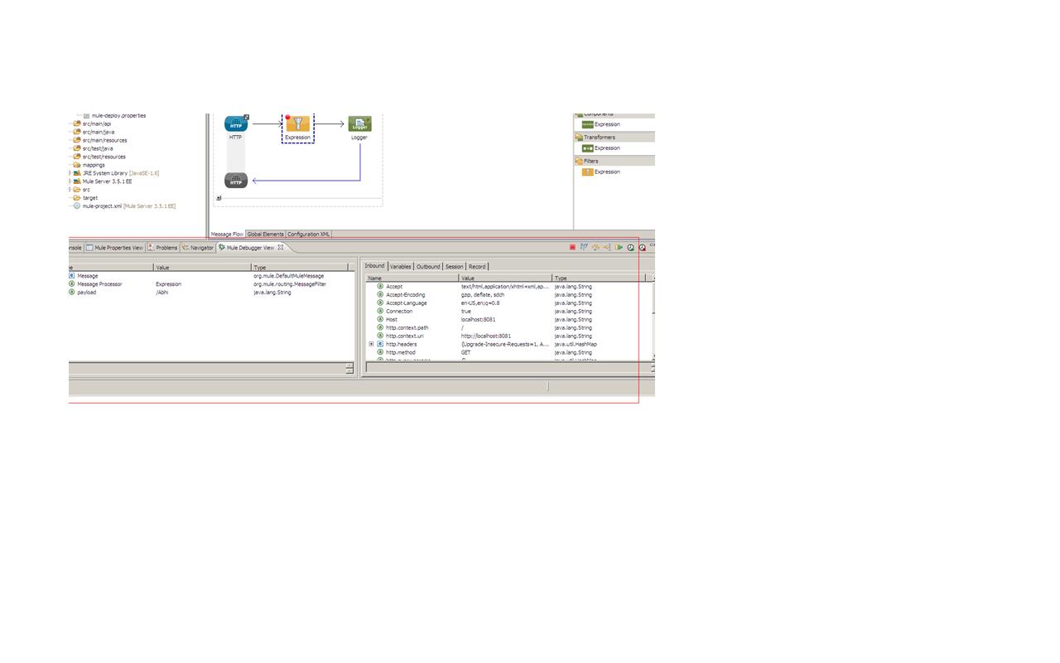1060x663 pixels.
Task: Switch to the Message Flow tab
Action: coord(227,235)
